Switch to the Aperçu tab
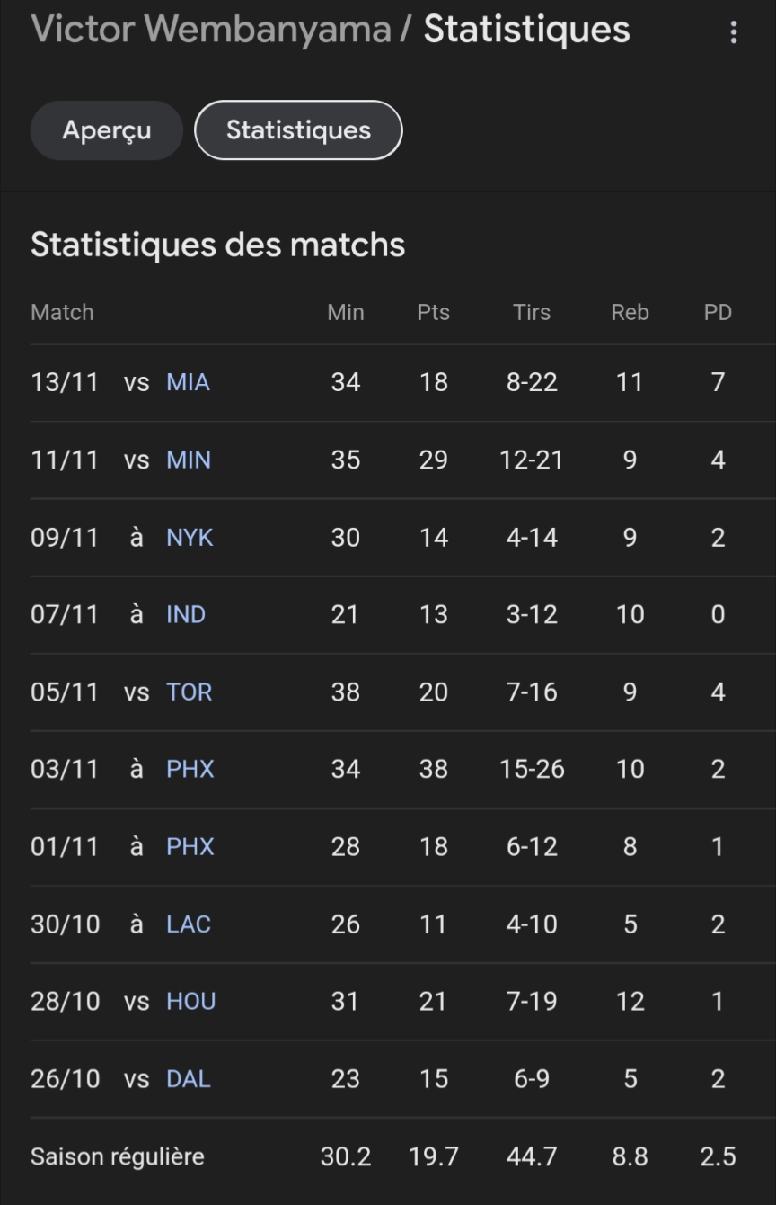 [107, 130]
